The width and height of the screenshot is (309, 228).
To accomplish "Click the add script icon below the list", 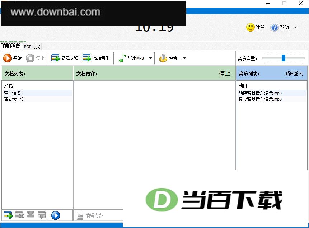I will point(8,215).
